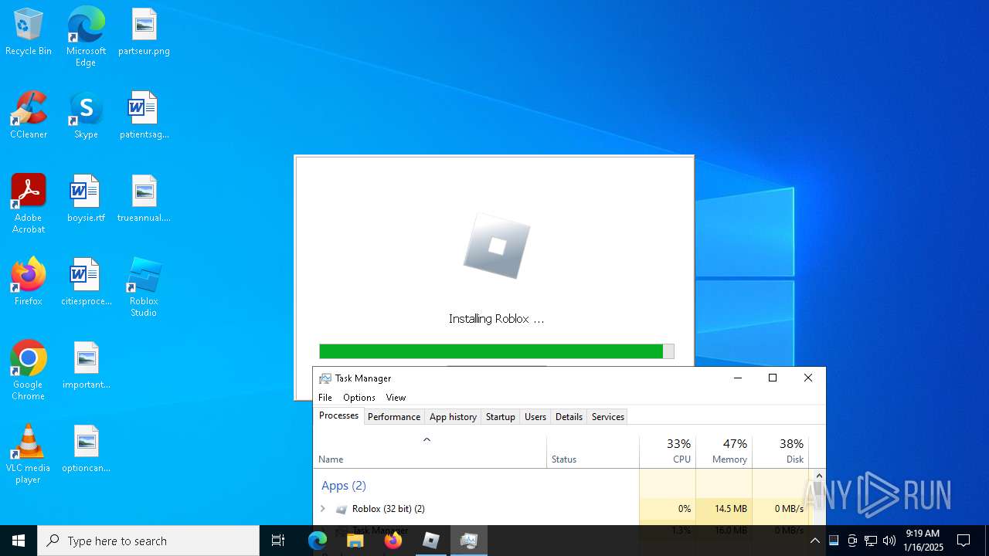Open Task Manager View menu
This screenshot has width=989, height=556.
click(x=396, y=398)
